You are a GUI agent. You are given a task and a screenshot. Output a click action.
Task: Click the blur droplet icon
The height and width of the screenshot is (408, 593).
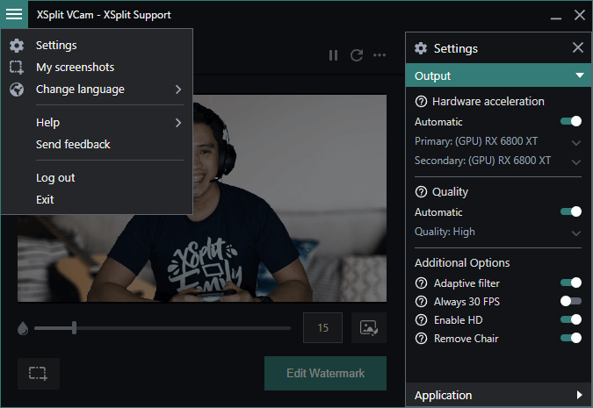point(23,328)
